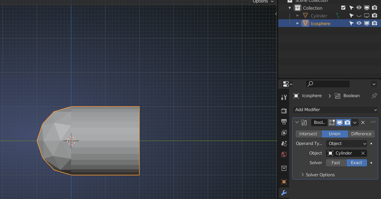381x199 pixels.
Task: Click the Boolean icon in properties breadcrumb
Action: pos(338,96)
